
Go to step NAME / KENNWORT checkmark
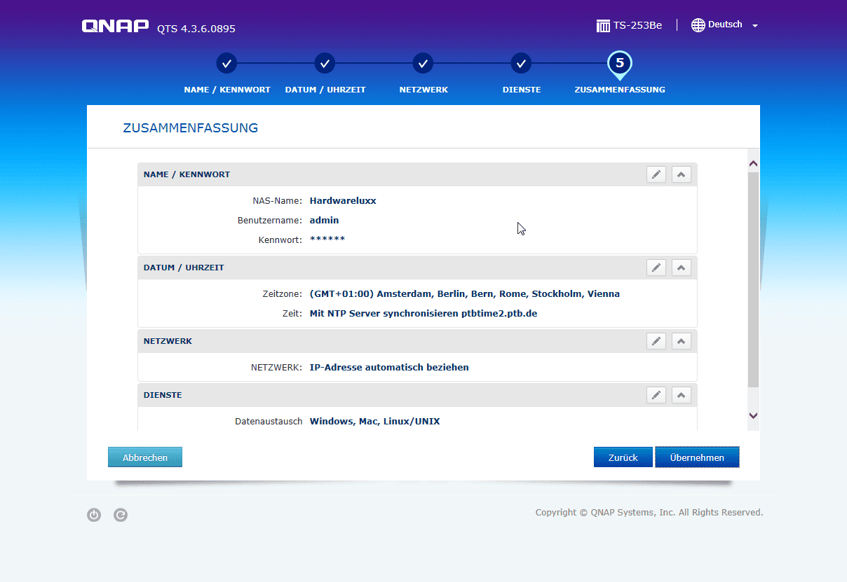coord(226,63)
